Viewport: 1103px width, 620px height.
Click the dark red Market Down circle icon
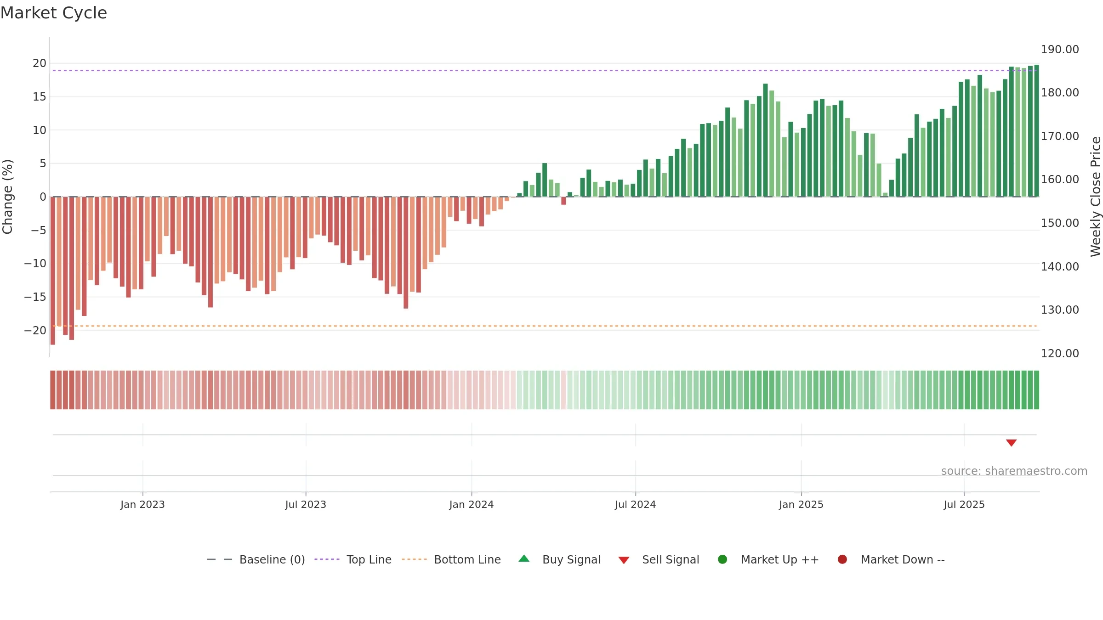(x=842, y=559)
